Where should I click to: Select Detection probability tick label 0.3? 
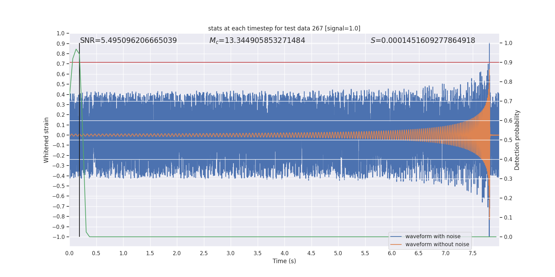[x=508, y=179]
